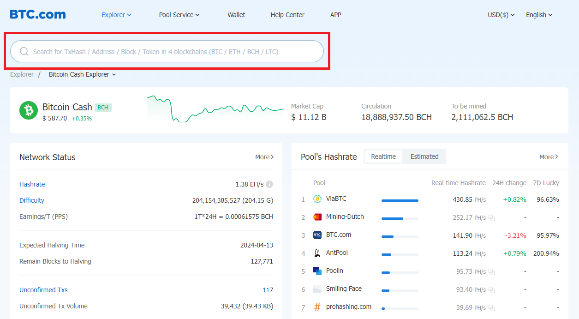
Task: Go to Help Center
Action: pyautogui.click(x=287, y=15)
